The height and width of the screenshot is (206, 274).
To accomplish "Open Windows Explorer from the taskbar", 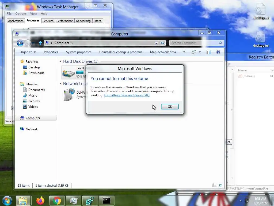I will click(23, 201).
